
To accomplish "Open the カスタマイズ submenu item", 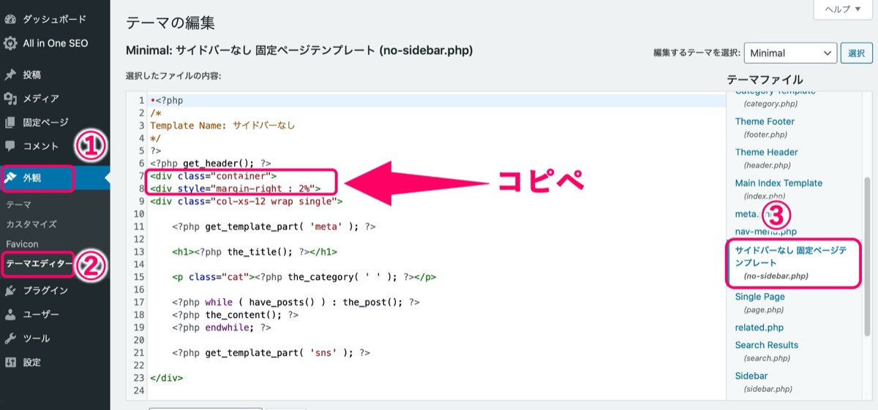I will pos(31,224).
